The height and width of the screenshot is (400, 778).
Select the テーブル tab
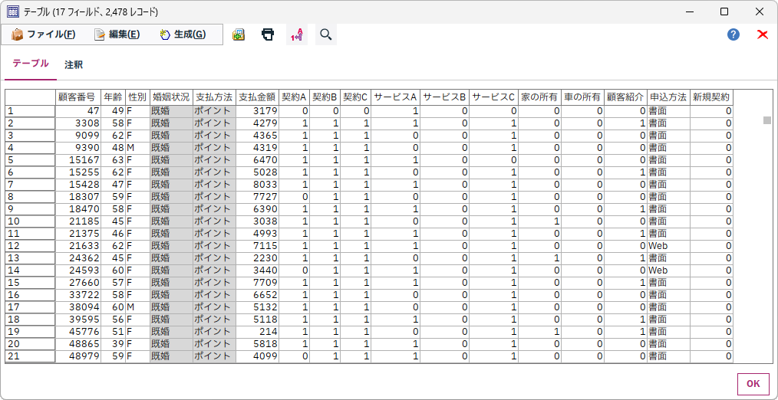click(x=31, y=64)
